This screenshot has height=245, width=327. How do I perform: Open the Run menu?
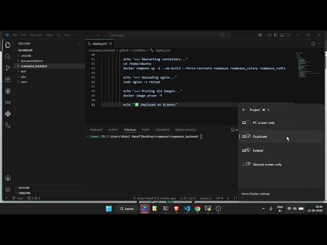(x=67, y=35)
